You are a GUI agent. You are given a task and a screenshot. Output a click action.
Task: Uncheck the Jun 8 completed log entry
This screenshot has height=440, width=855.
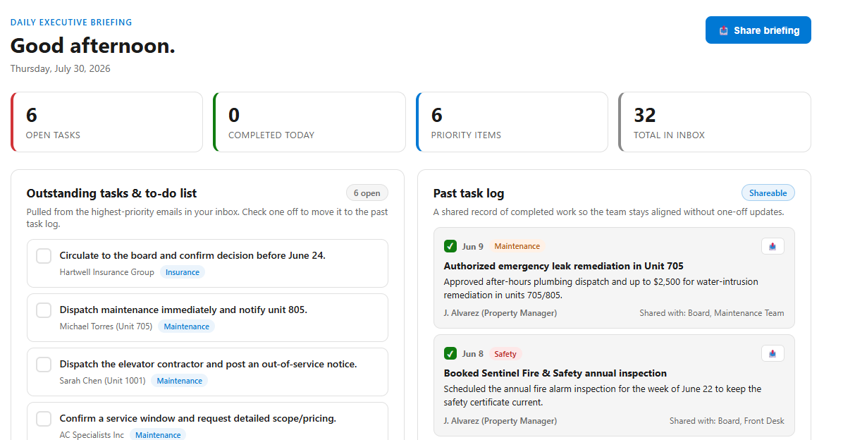click(450, 354)
